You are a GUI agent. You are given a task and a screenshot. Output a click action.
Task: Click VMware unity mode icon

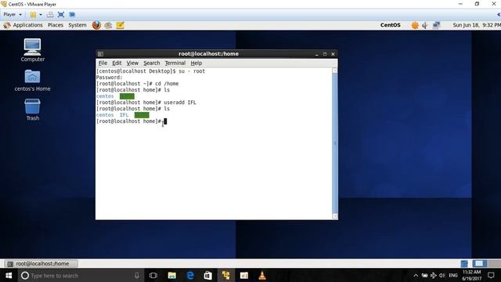tap(72, 14)
